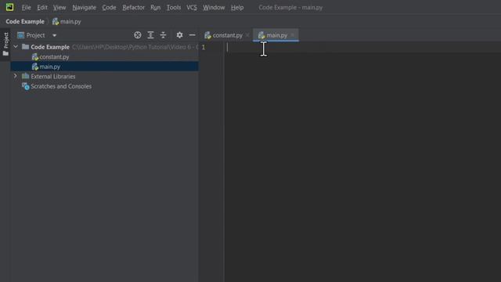Open Project panel gear options
501x282 pixels.
179,35
